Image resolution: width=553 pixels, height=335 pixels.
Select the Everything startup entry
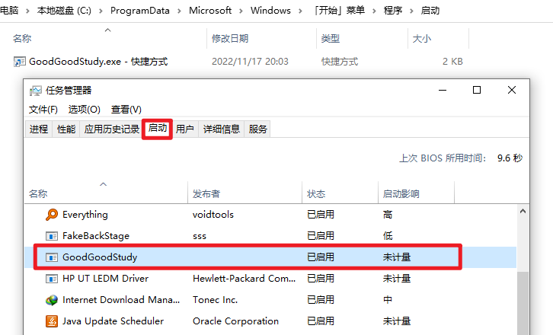pos(270,215)
